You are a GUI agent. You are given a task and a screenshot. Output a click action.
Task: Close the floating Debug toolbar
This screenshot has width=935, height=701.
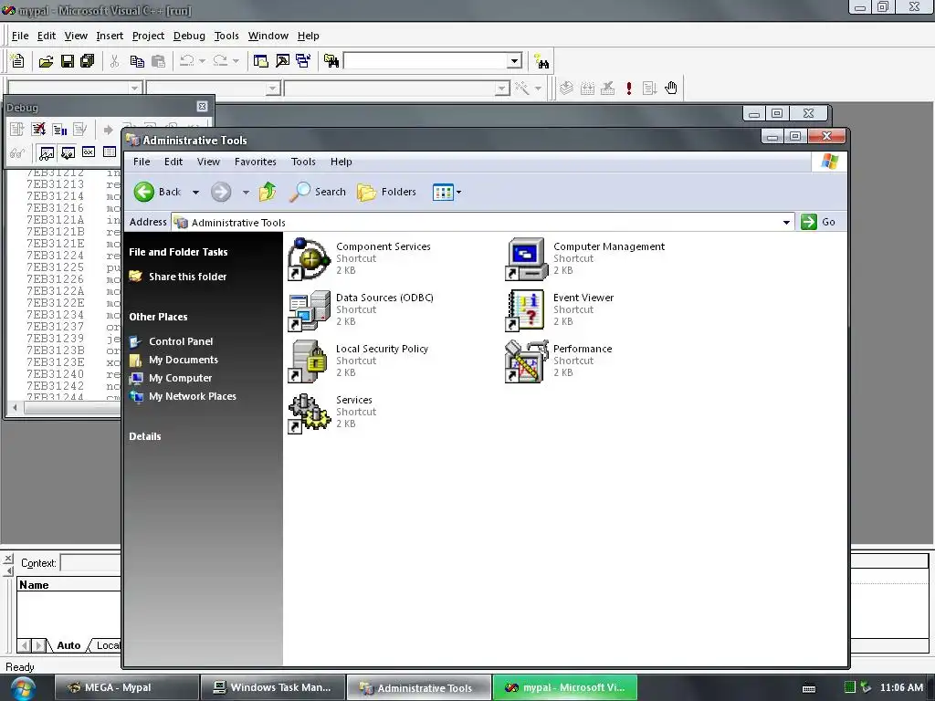[202, 107]
